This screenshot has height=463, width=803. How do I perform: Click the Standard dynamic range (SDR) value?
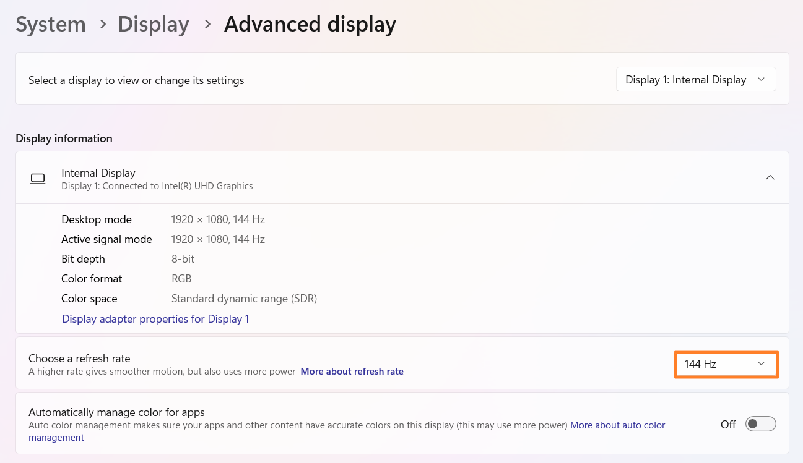coord(244,299)
